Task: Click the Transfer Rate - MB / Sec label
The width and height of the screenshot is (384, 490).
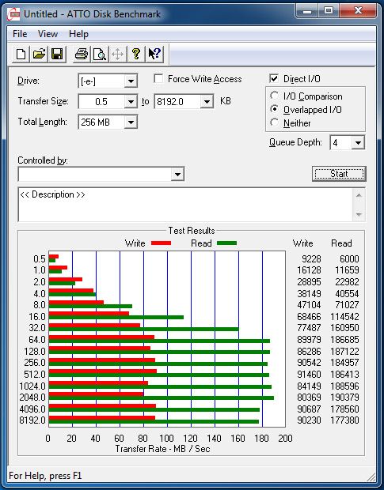Action: point(162,449)
